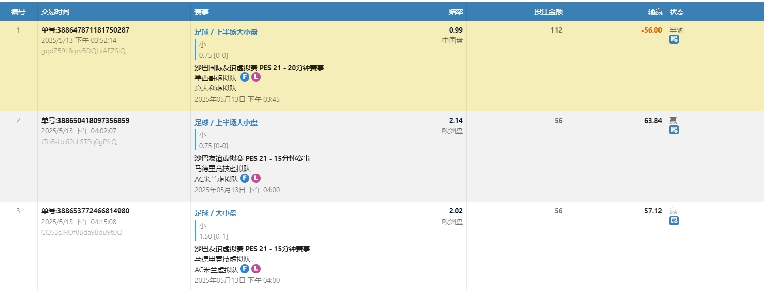Click the pink L icon beside 墨西哥虚拟队

pyautogui.click(x=256, y=78)
